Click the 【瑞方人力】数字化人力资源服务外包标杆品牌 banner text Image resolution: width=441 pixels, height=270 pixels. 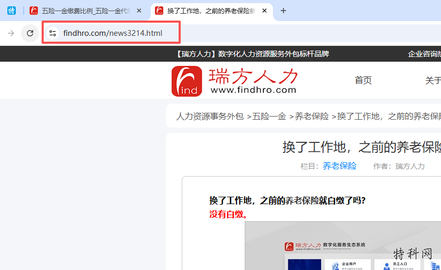(x=252, y=54)
